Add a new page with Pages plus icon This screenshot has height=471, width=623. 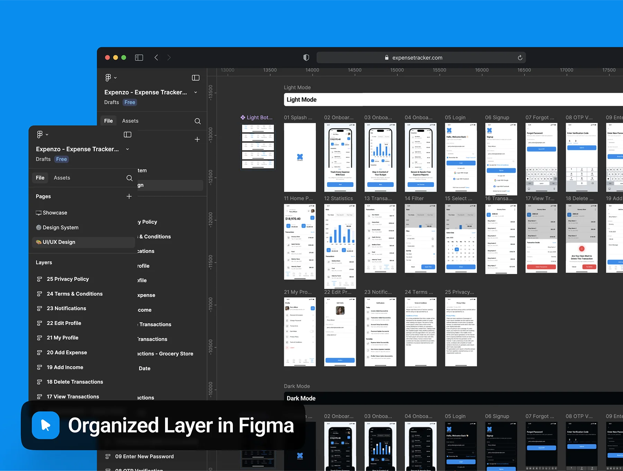pyautogui.click(x=129, y=196)
